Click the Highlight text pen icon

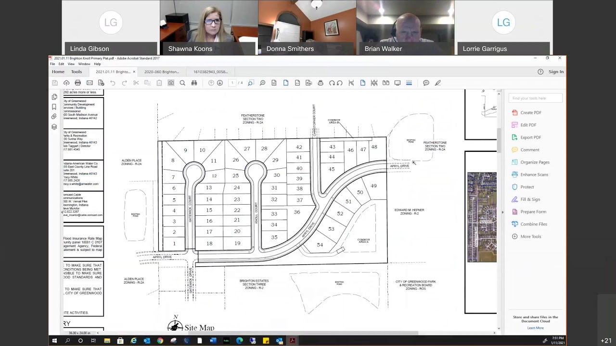click(x=438, y=83)
